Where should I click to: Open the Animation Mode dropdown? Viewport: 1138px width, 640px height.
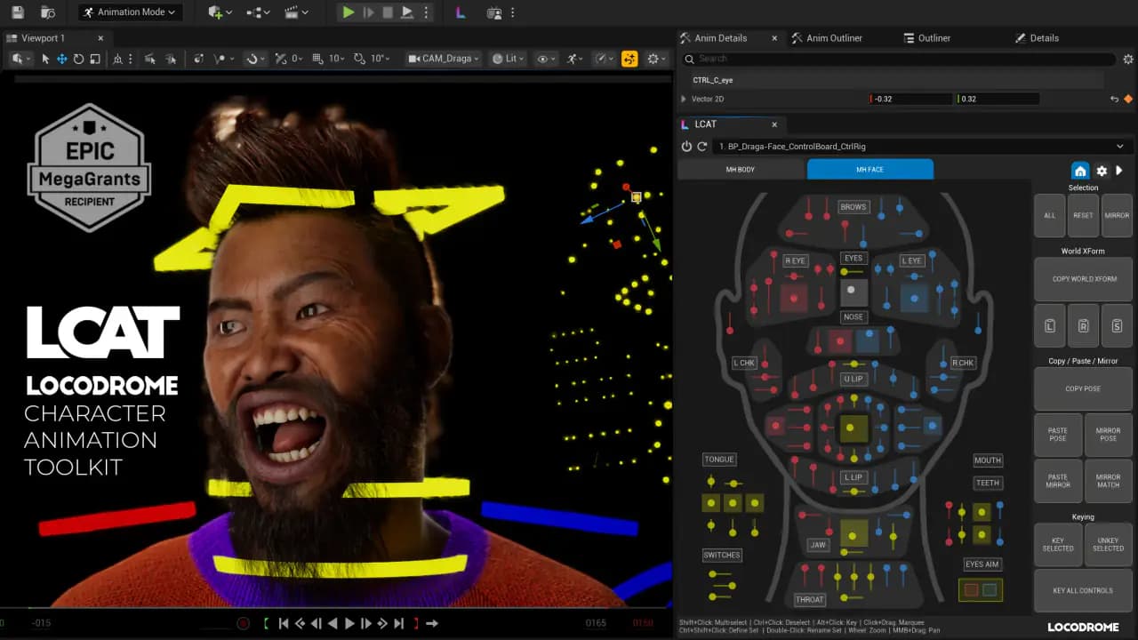coord(131,12)
